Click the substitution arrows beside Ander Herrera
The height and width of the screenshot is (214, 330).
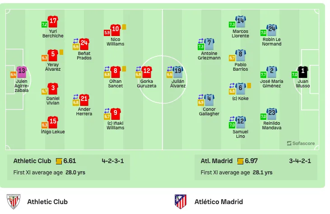(x=76, y=96)
